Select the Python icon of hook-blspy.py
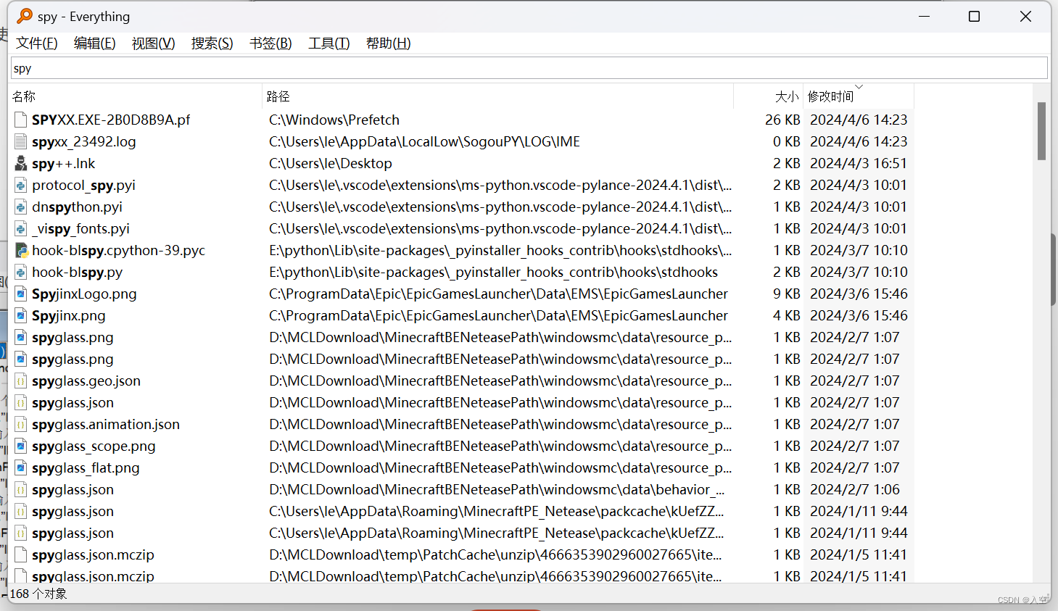Screen dimensions: 1058x611 (x=21, y=272)
